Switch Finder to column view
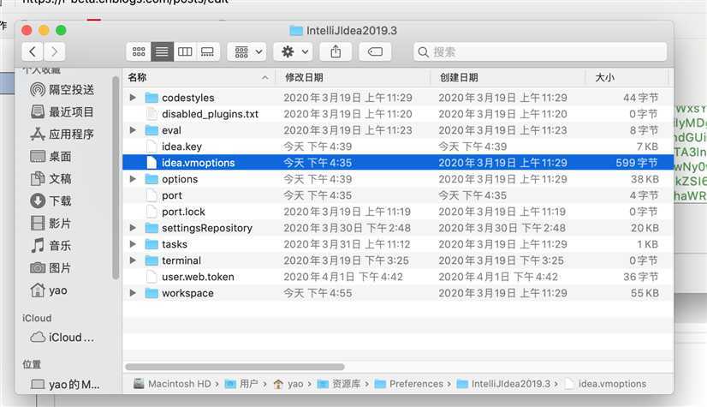This screenshot has width=707, height=407. 185,52
